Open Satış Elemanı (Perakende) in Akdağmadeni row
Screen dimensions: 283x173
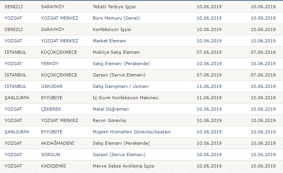coord(121,143)
